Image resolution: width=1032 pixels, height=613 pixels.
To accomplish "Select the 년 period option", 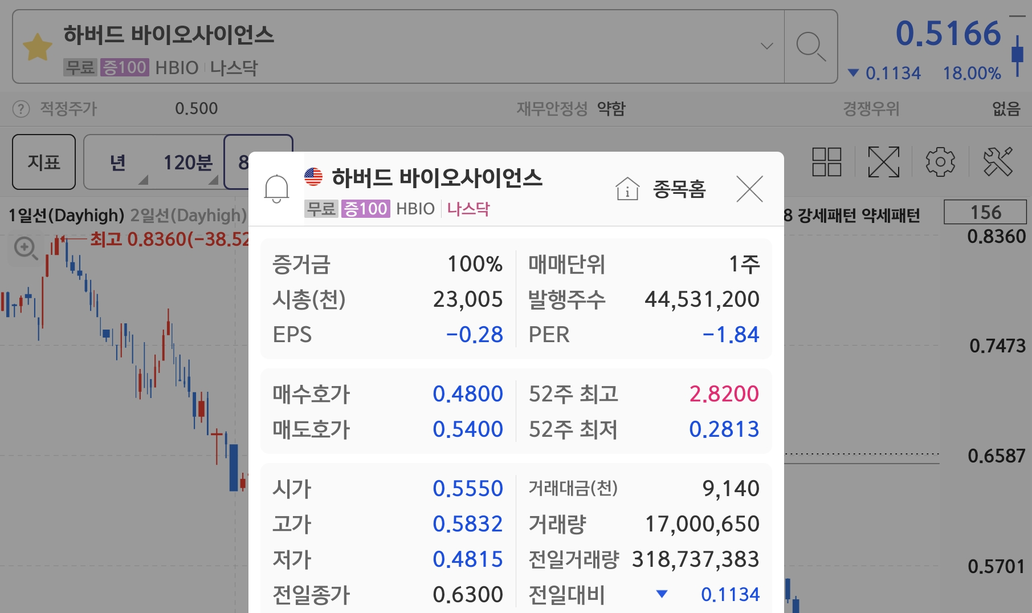I will click(118, 163).
